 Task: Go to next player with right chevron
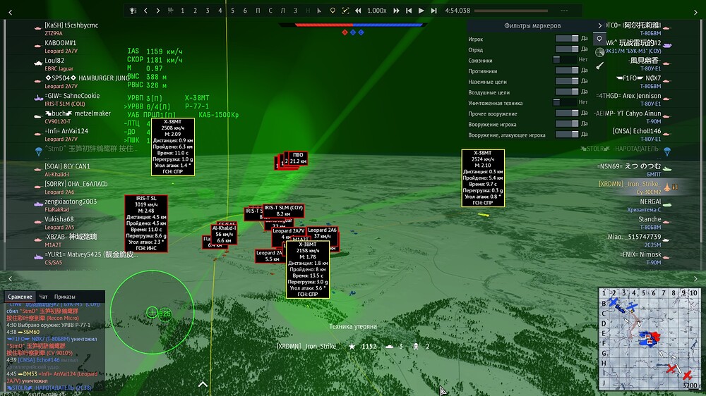[x=158, y=11]
